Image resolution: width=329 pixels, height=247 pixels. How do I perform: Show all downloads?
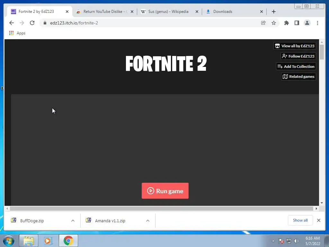pyautogui.click(x=300, y=220)
